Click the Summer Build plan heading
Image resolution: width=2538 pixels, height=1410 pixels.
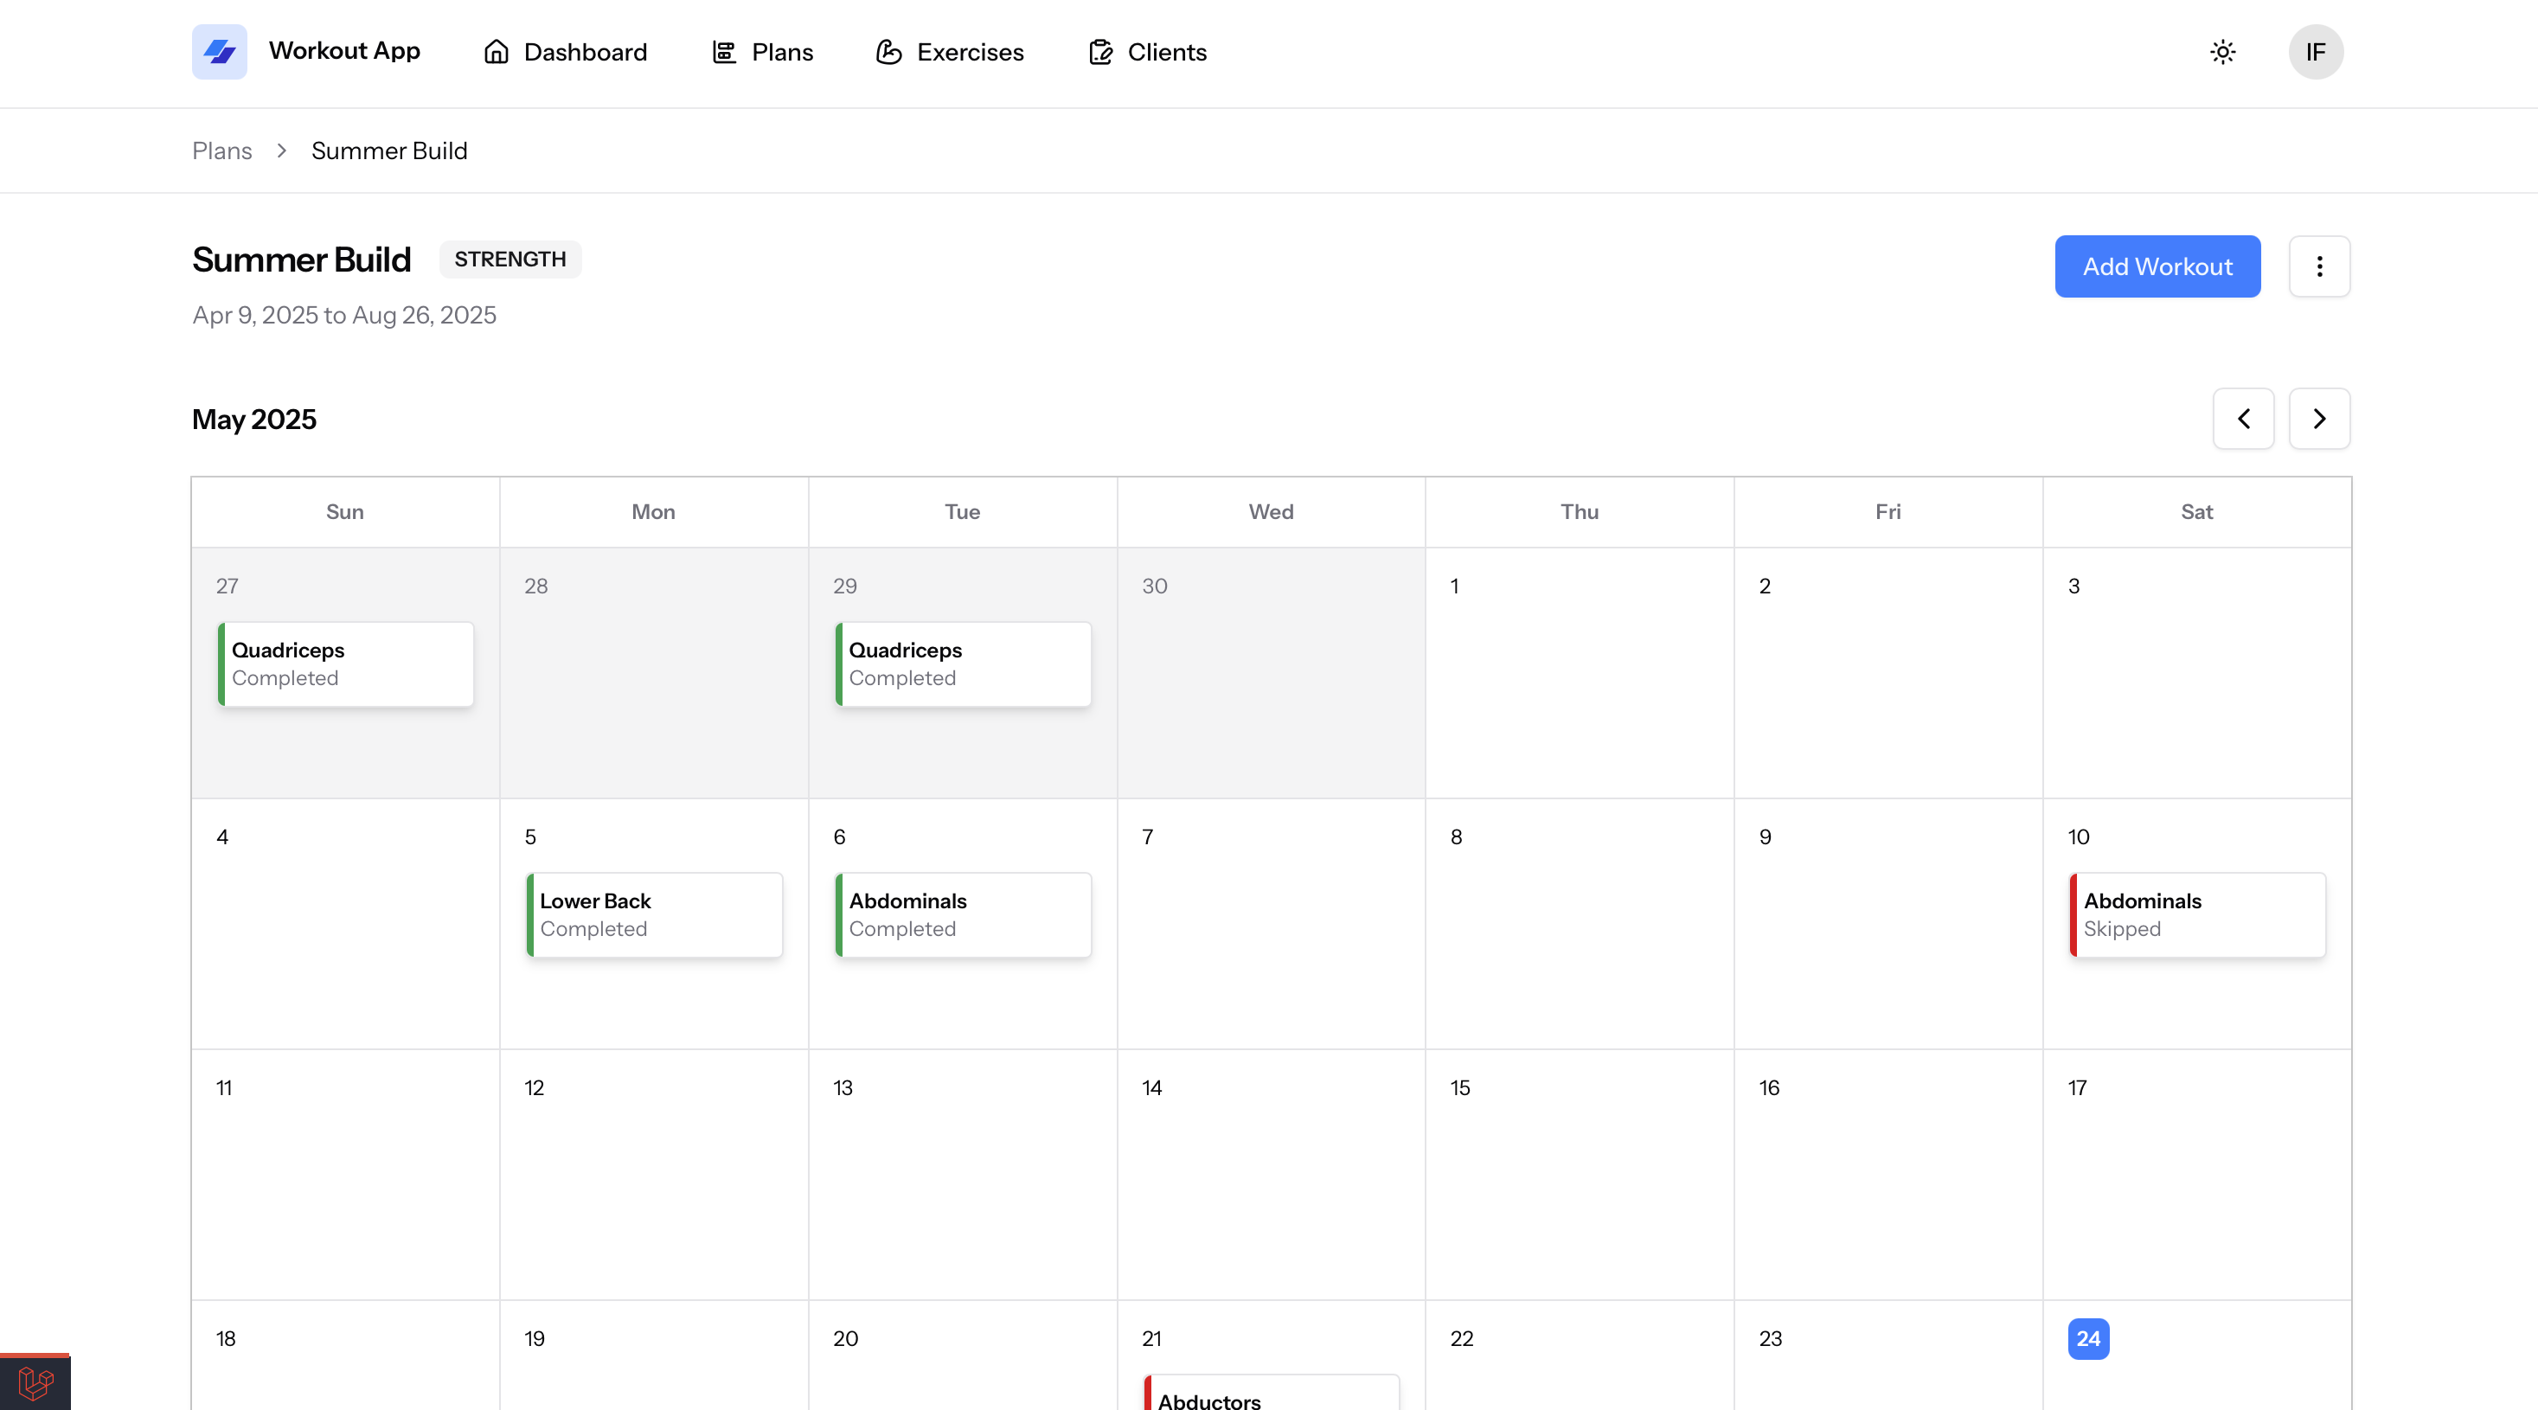(302, 260)
